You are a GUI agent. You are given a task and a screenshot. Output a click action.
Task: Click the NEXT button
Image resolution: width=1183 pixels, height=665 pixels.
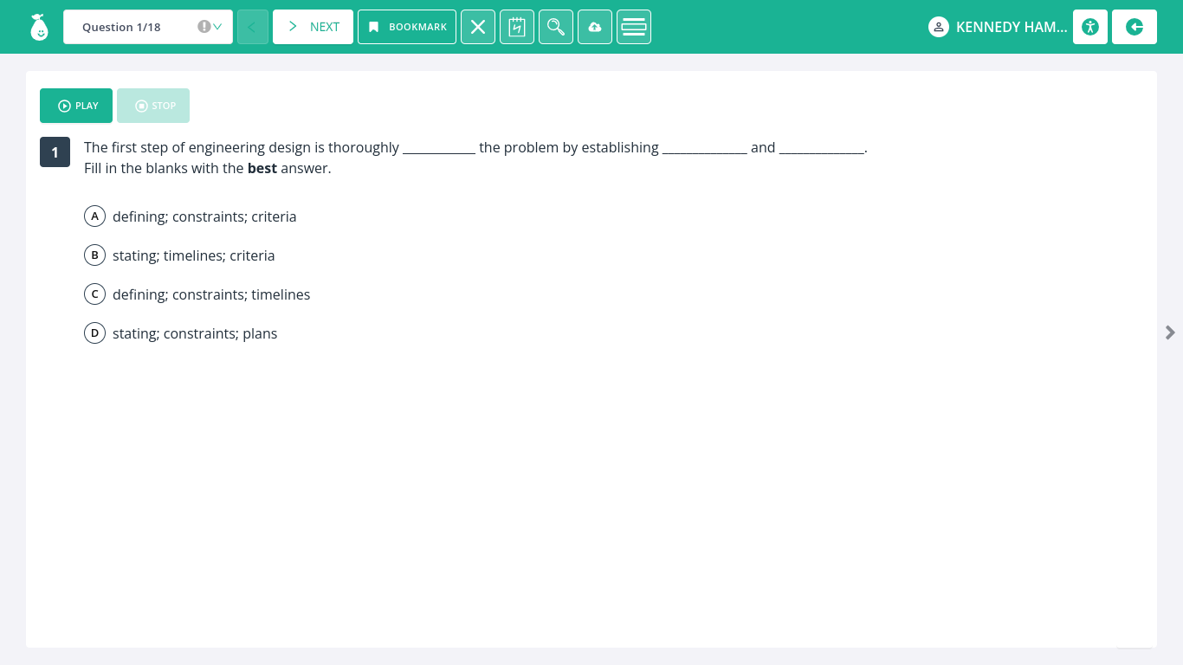313,27
